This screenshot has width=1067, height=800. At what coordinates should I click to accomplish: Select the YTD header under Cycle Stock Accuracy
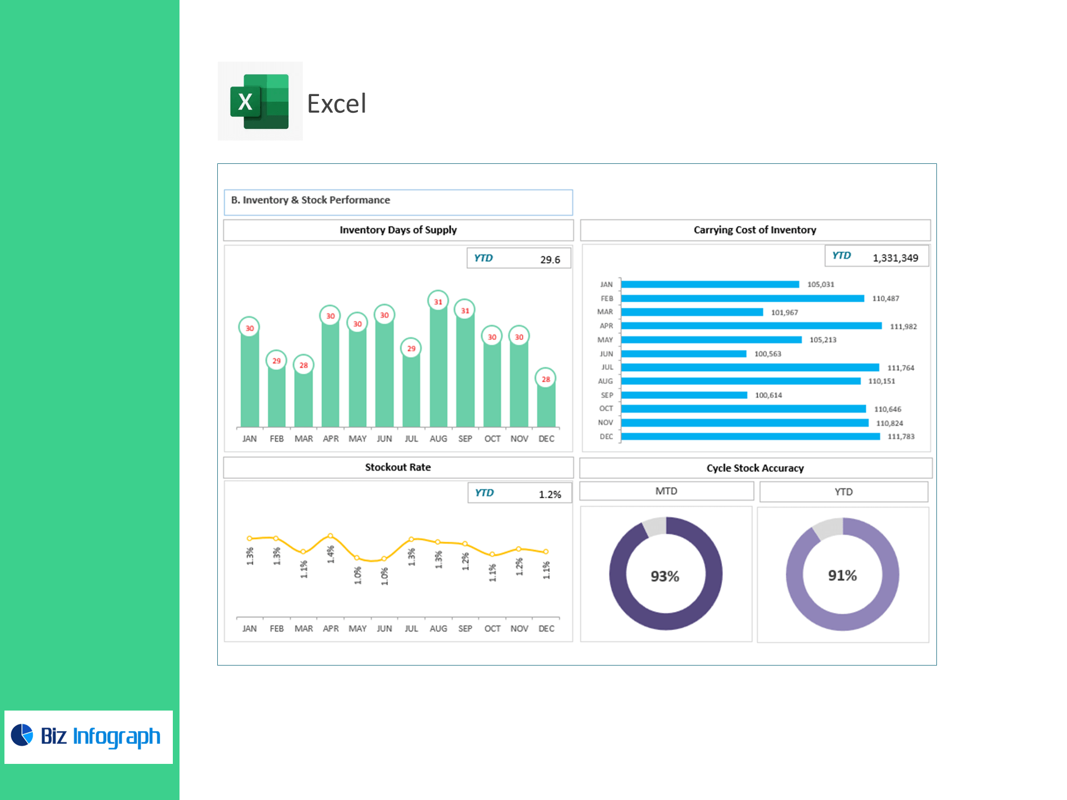click(843, 492)
